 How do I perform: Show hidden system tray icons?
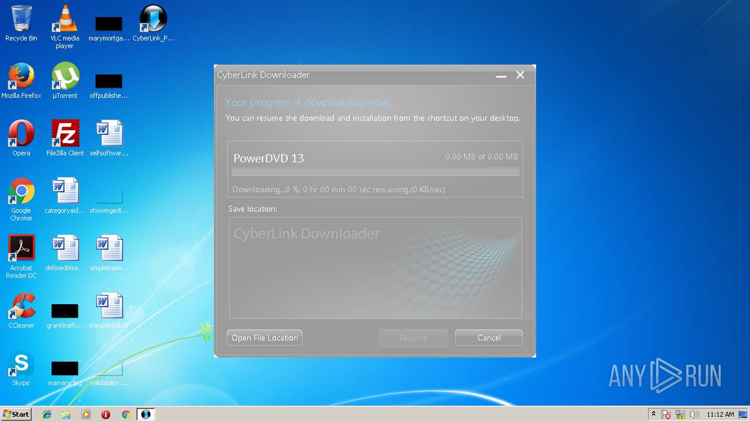coord(653,414)
